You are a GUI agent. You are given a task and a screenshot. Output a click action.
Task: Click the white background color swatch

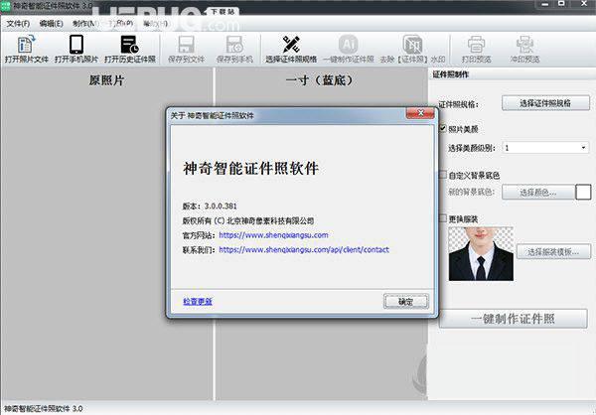[583, 193]
